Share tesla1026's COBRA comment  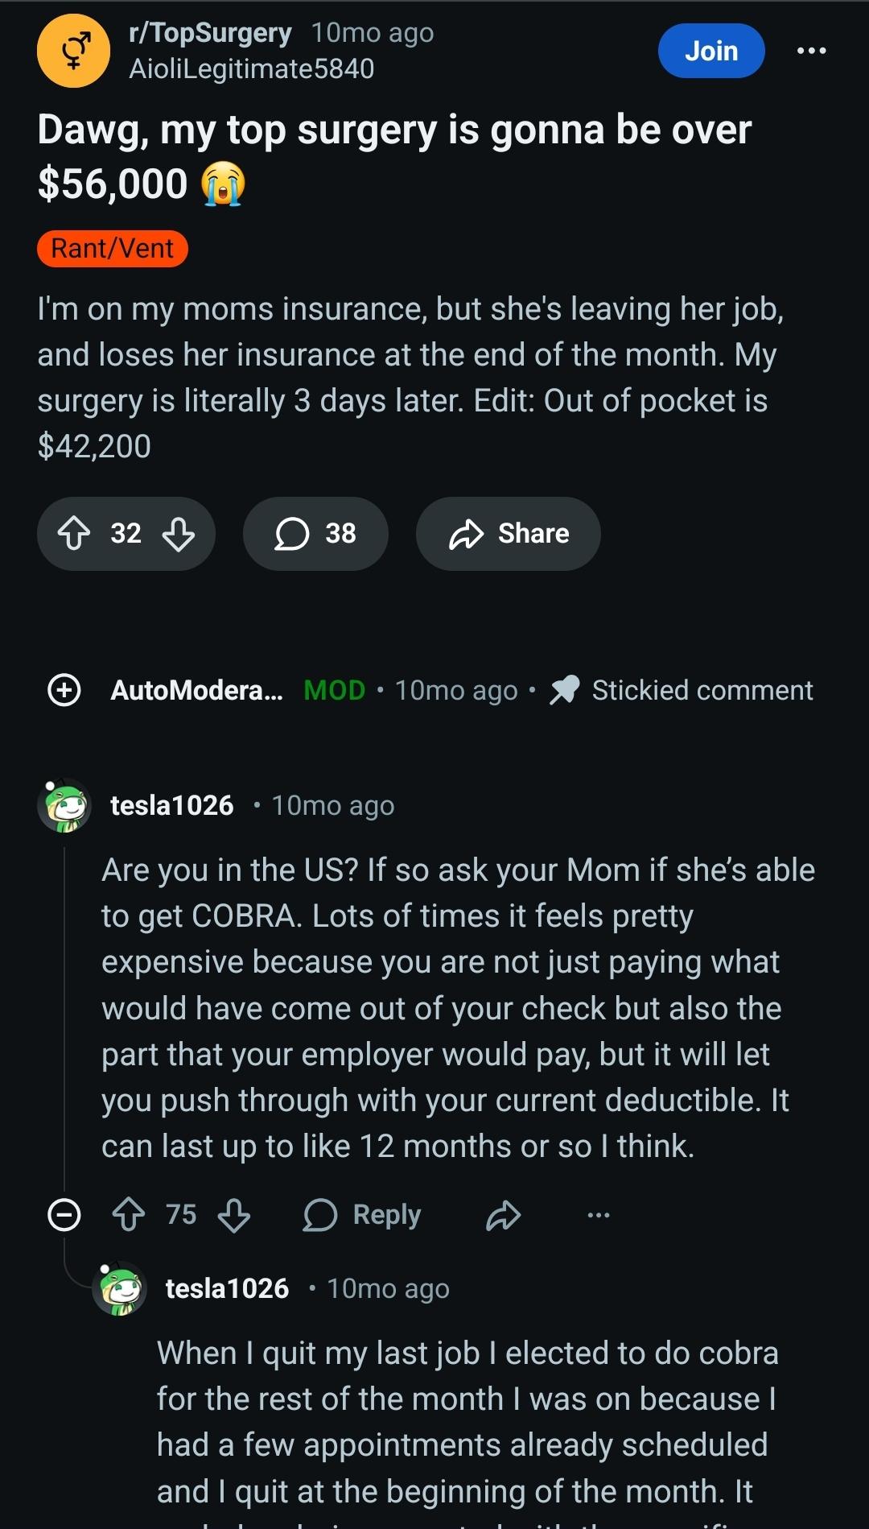point(504,1214)
